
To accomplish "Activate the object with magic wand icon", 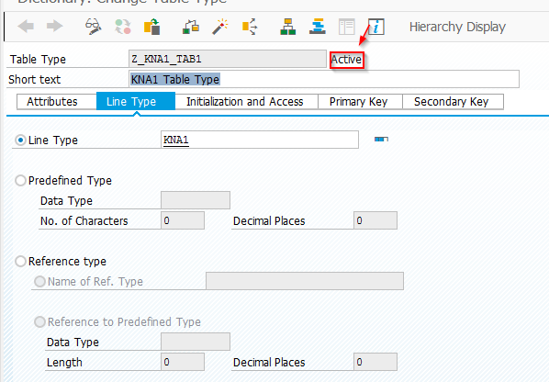I will [x=220, y=27].
